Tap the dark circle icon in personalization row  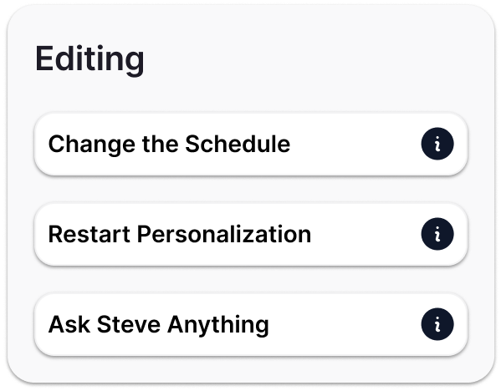coord(437,234)
